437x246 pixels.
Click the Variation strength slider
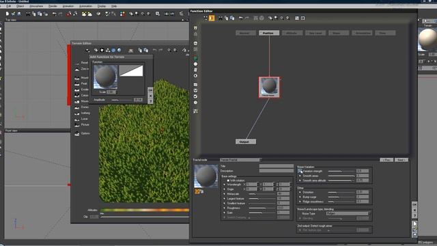341,172
